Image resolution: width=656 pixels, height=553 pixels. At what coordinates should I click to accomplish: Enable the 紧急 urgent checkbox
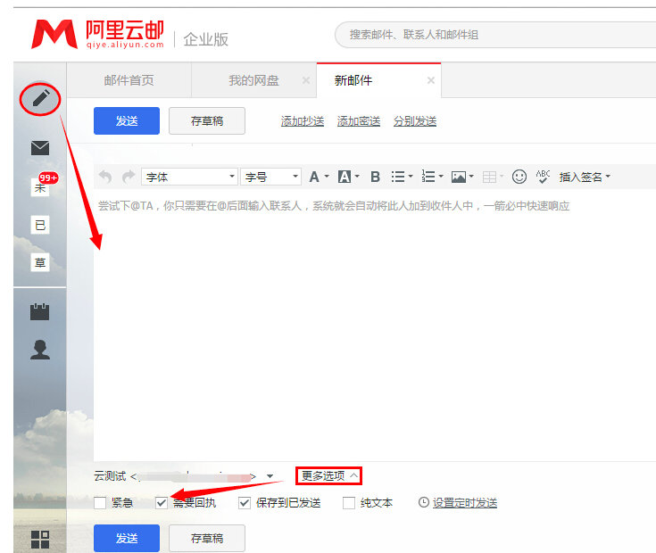point(100,503)
